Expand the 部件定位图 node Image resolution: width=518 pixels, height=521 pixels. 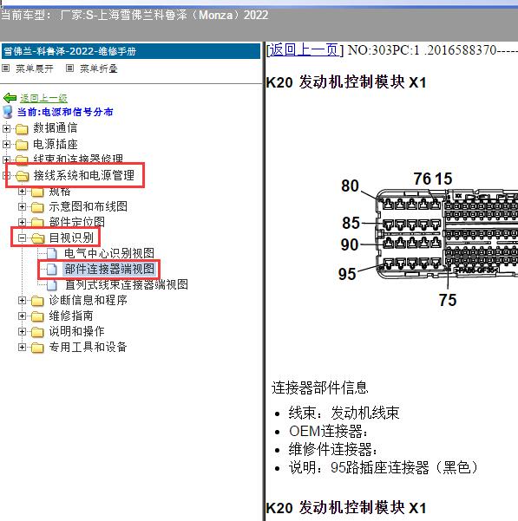pos(22,222)
